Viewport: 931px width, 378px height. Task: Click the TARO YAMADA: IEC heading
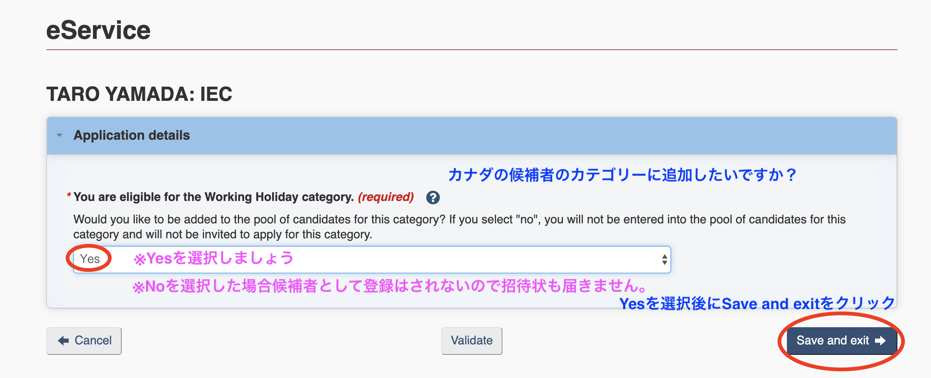click(139, 94)
